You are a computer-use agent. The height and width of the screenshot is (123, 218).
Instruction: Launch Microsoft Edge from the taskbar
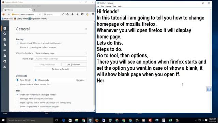pos(64,120)
